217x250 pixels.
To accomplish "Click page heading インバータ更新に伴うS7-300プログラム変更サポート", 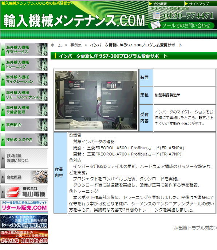I will 113,56.
